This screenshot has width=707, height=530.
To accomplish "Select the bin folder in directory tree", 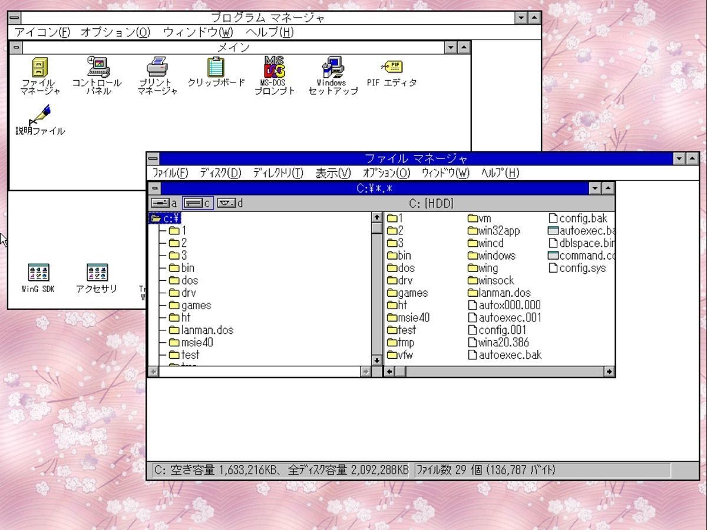I will tap(181, 268).
